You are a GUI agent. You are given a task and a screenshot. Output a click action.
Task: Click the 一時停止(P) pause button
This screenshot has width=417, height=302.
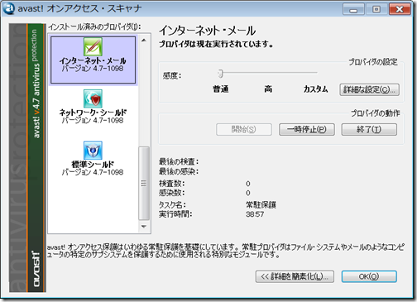[307, 129]
